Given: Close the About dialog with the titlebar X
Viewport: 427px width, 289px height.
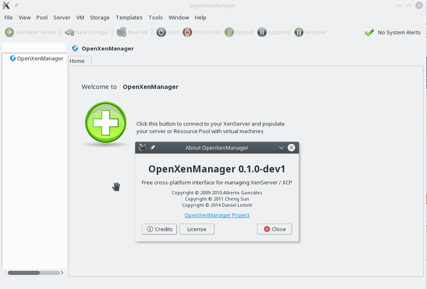Looking at the screenshot, I should click(291, 148).
